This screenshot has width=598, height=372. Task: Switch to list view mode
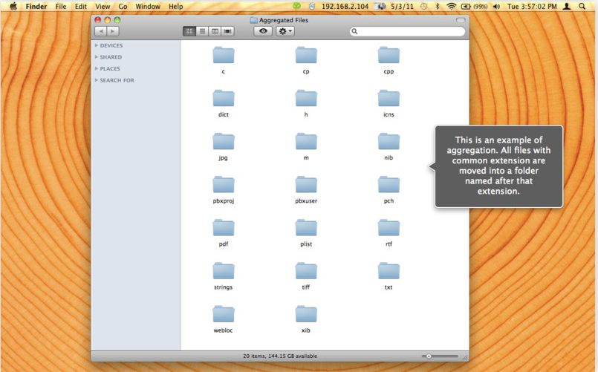coord(202,31)
